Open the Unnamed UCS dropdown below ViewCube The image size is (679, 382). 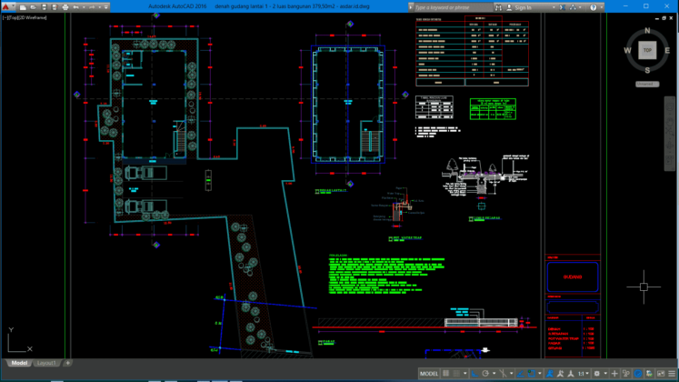coord(647,84)
